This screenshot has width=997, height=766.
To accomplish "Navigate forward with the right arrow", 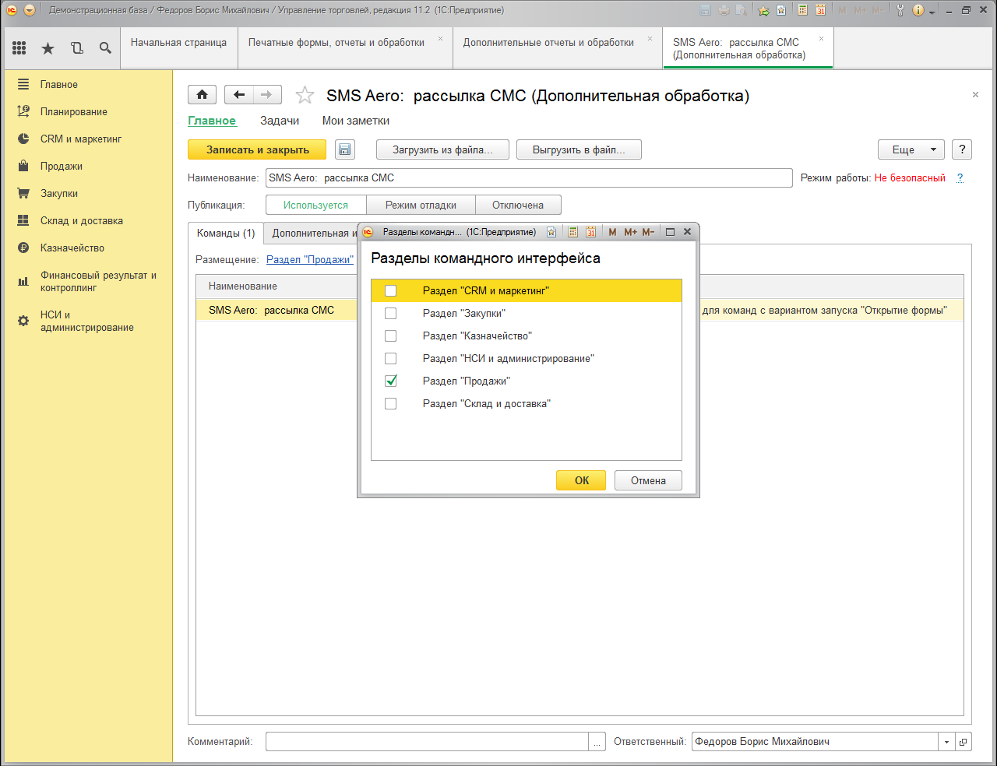I will (267, 95).
